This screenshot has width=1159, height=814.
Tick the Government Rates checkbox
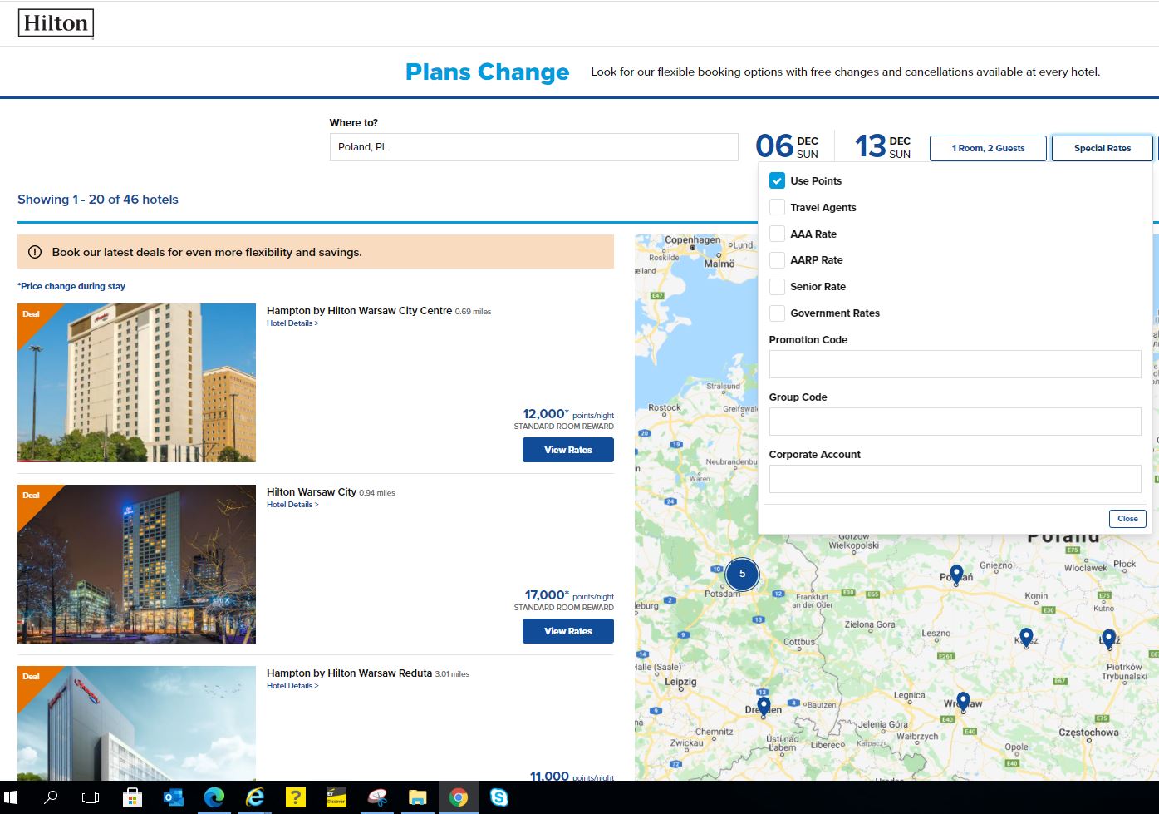coord(777,313)
